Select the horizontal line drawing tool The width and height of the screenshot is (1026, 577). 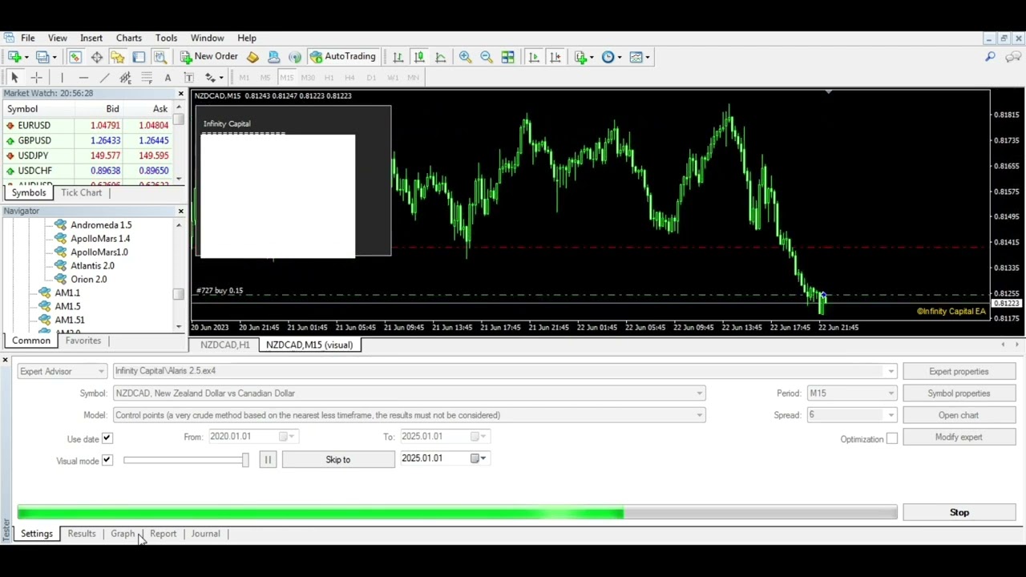[83, 78]
